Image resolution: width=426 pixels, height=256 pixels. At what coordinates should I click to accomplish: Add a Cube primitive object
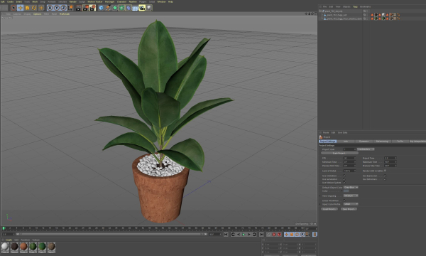101,8
